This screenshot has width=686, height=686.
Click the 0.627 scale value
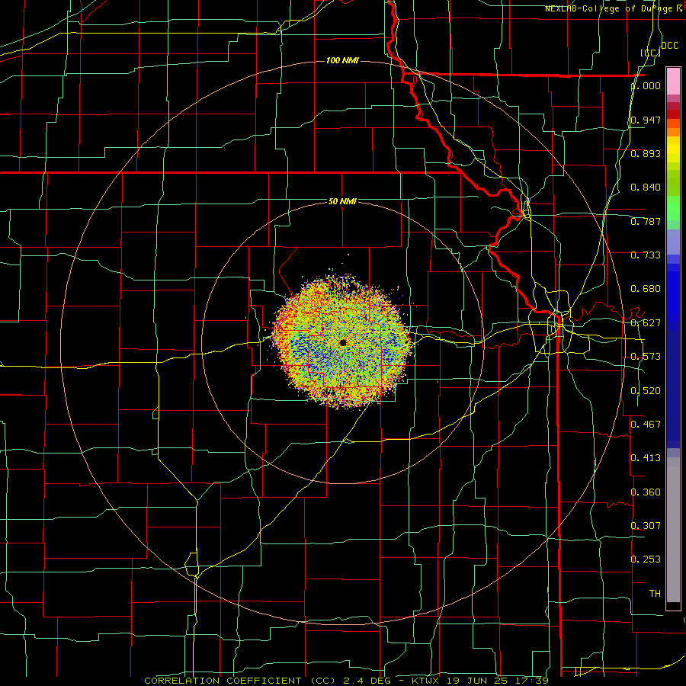coord(646,323)
